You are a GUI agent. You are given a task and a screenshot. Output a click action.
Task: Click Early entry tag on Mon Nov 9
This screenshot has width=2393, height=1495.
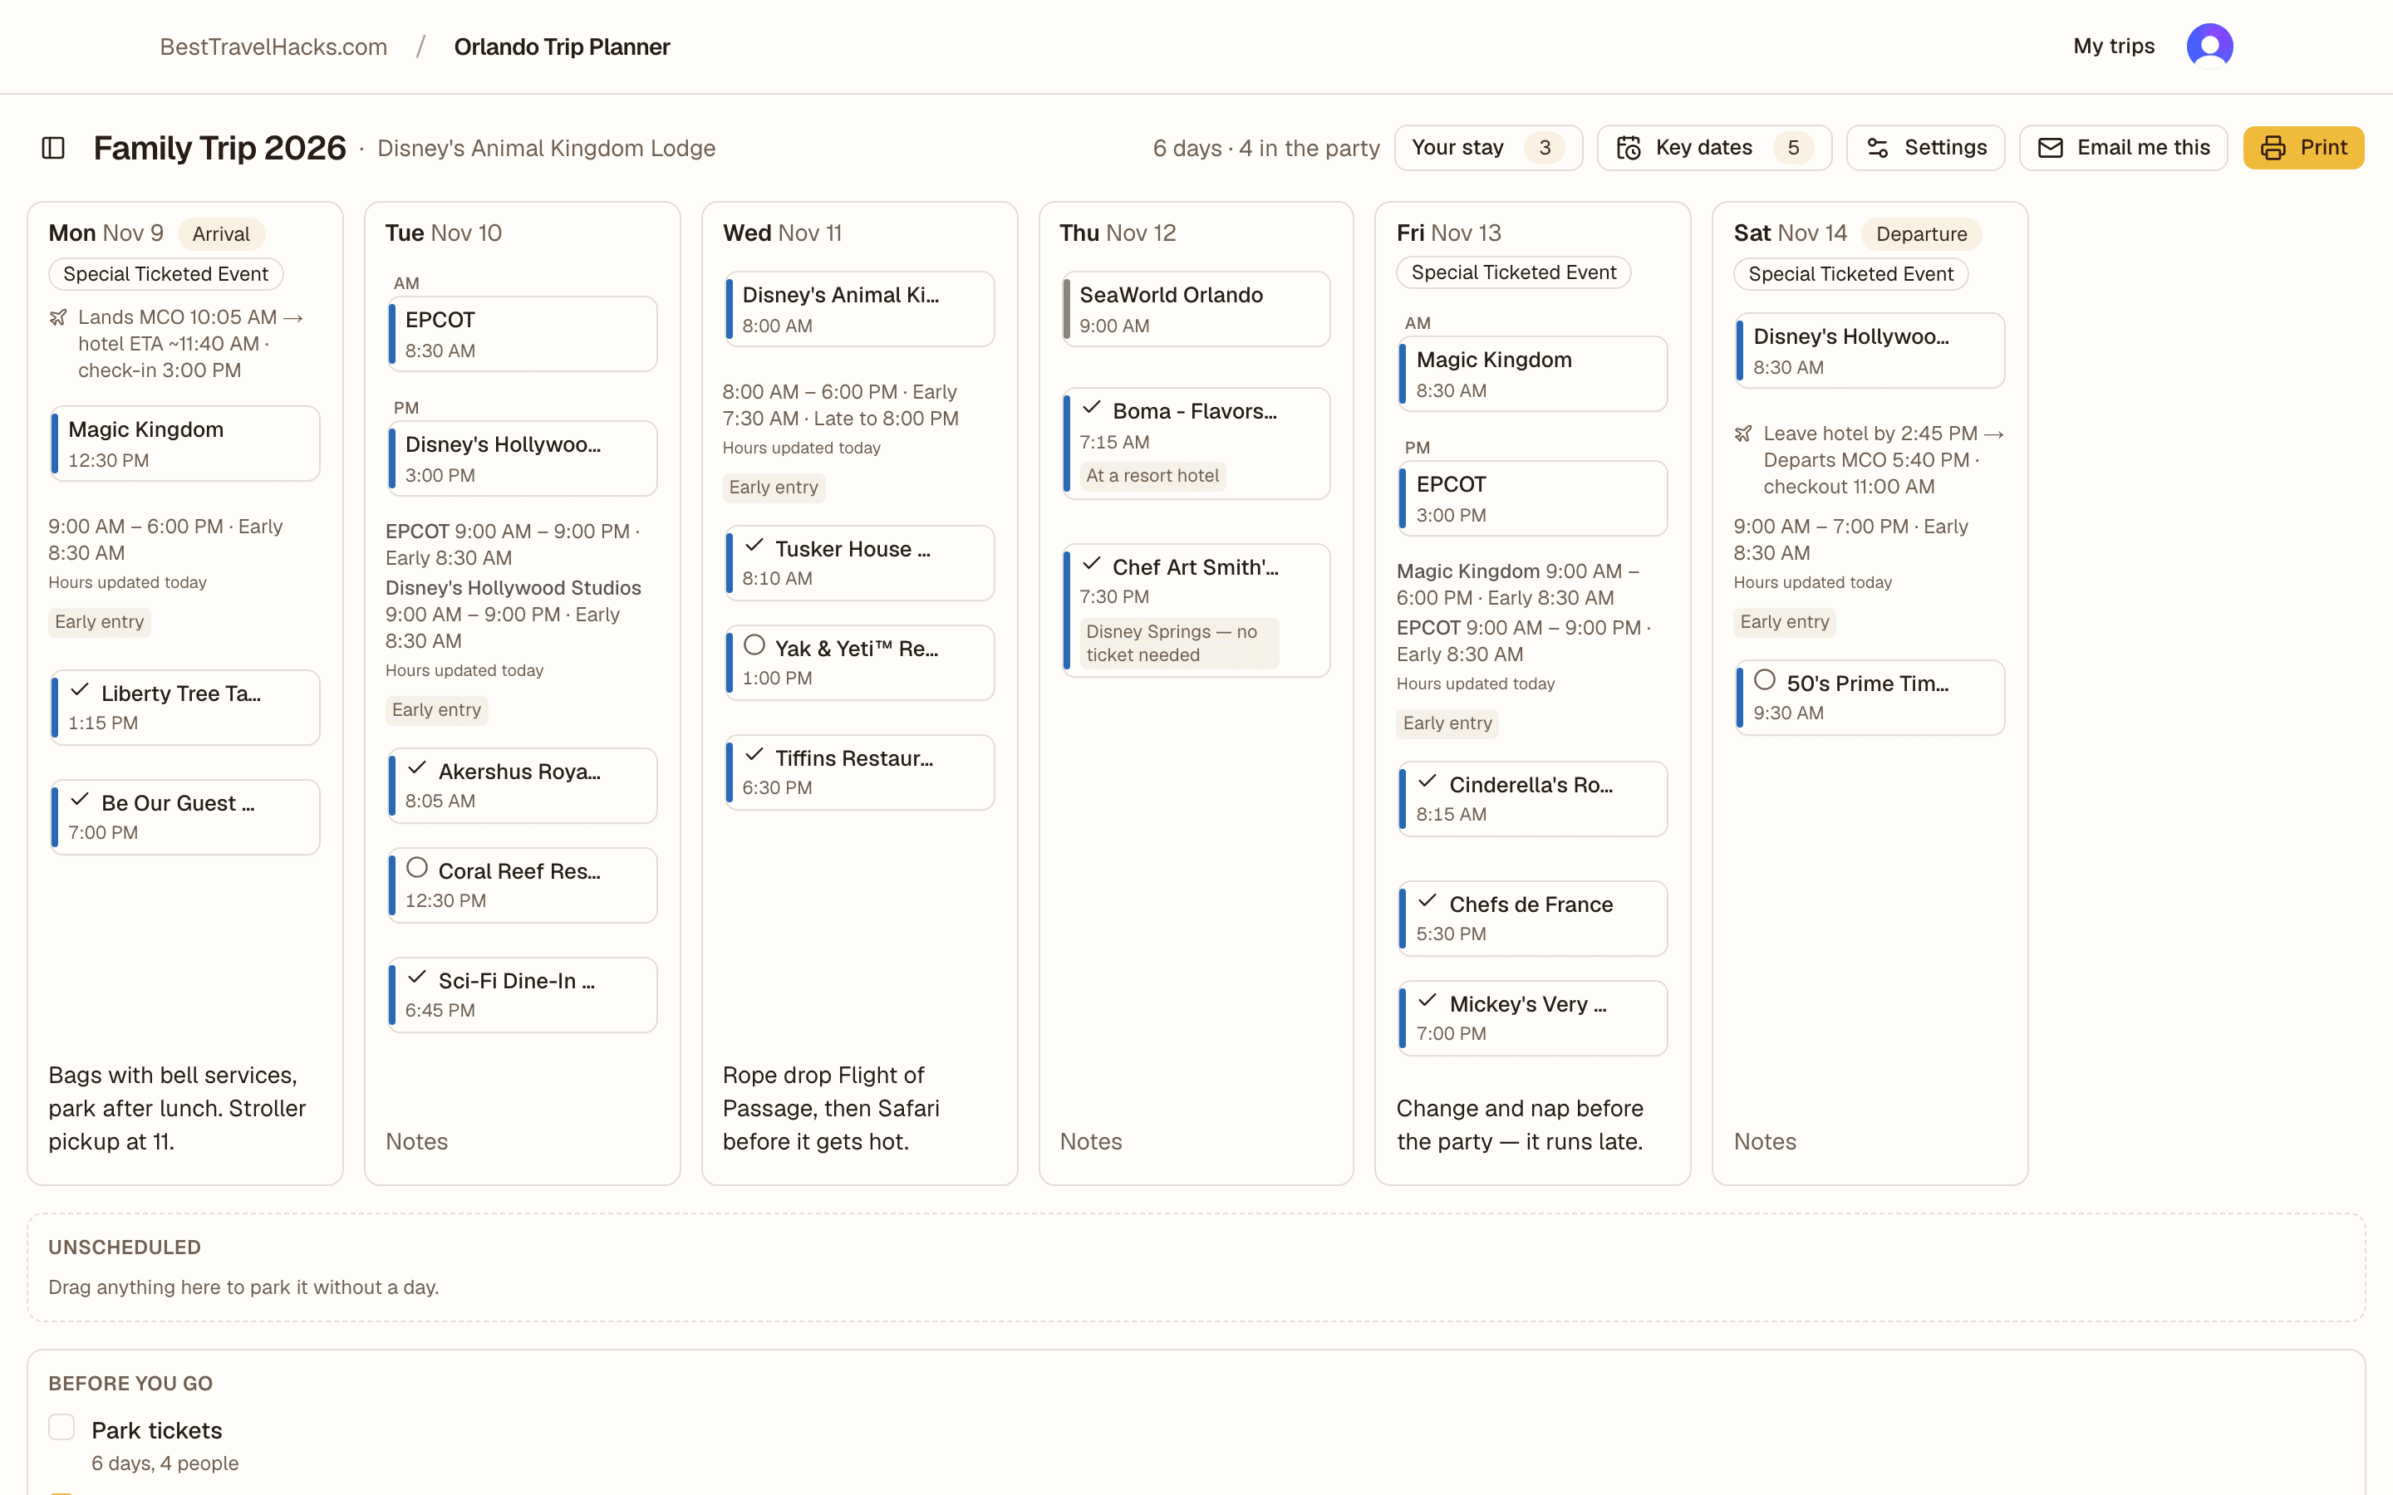[x=99, y=622]
